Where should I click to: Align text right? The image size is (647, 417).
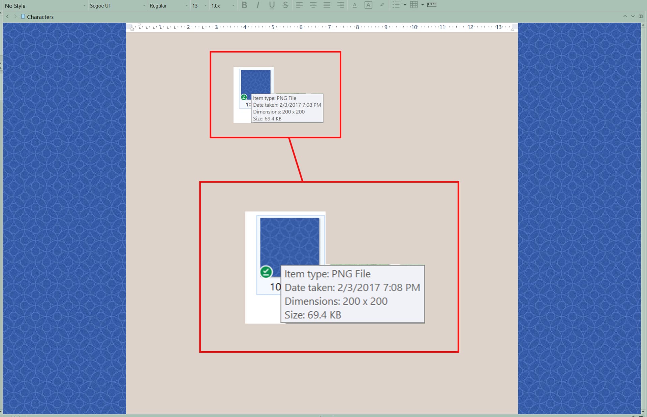pyautogui.click(x=341, y=5)
